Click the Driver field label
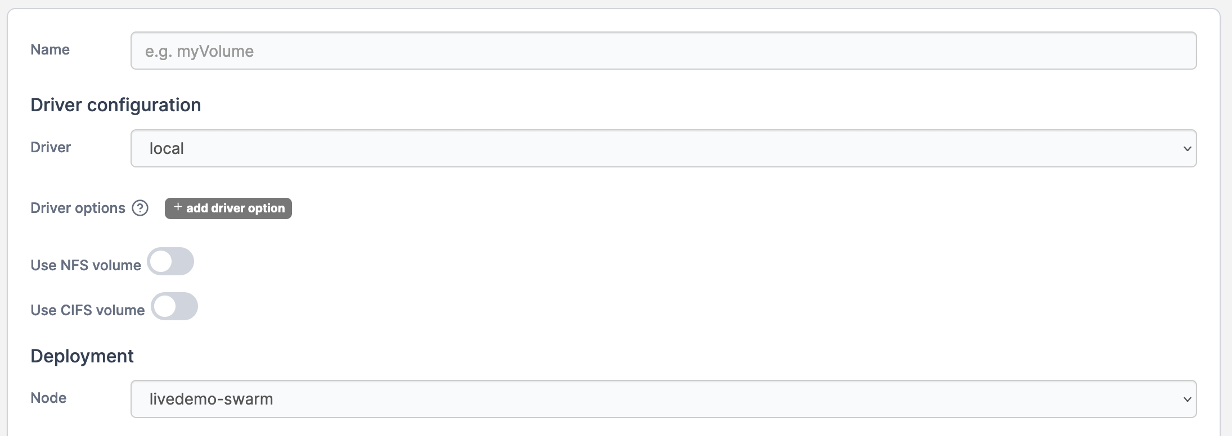The image size is (1232, 436). [x=51, y=148]
